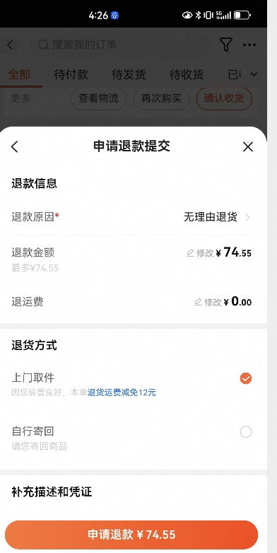Screen dimensions: 277x553
Task: Close the 申请退款提交 sheet
Action: click(x=248, y=146)
